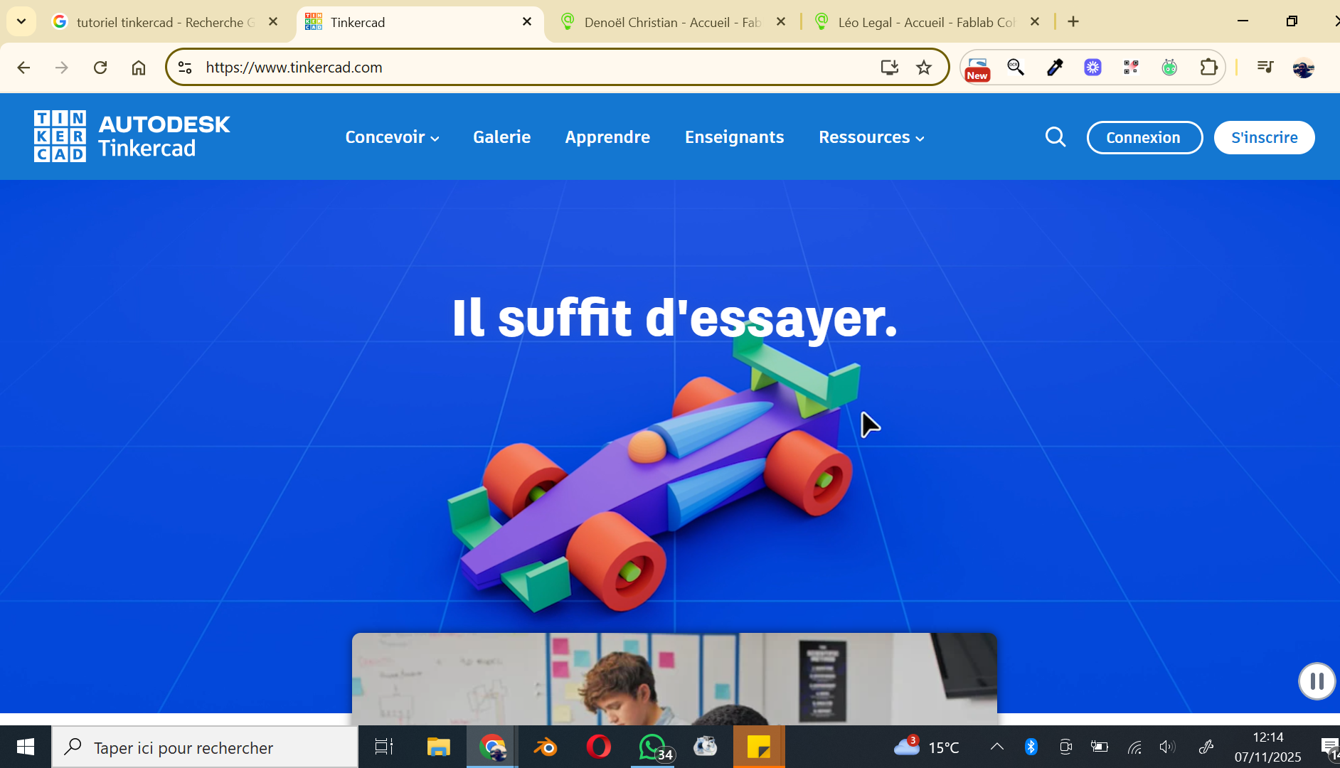This screenshot has height=768, width=1340.
Task: Open Blender from the taskbar
Action: tap(546, 747)
